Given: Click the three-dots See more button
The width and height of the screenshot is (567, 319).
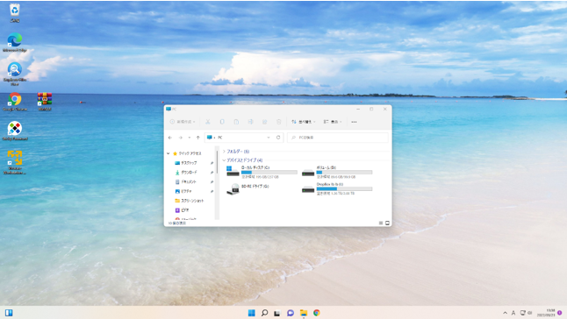Looking at the screenshot, I should click(x=354, y=122).
